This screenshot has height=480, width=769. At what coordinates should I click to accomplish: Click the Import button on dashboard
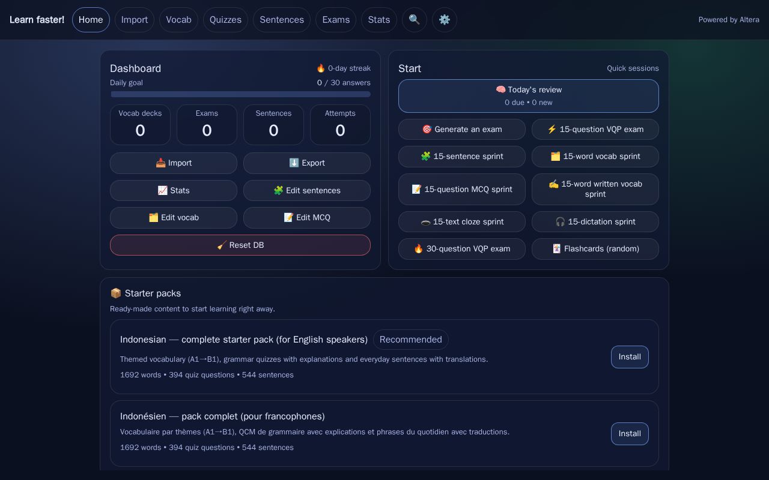(174, 163)
